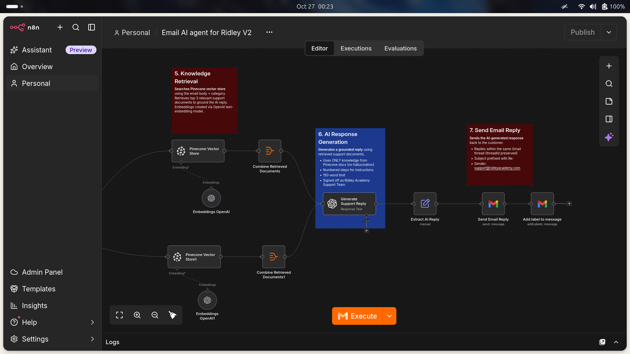Select Combine Retrieved Documents1 node
The width and height of the screenshot is (630, 354).
point(274,257)
